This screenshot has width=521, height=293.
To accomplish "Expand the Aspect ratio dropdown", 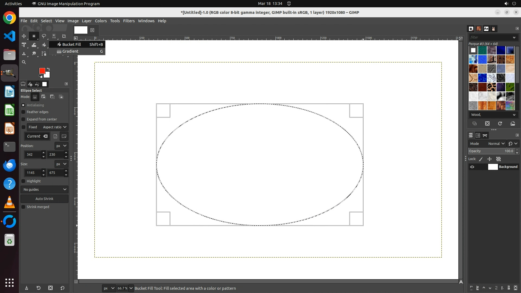I will [55, 127].
